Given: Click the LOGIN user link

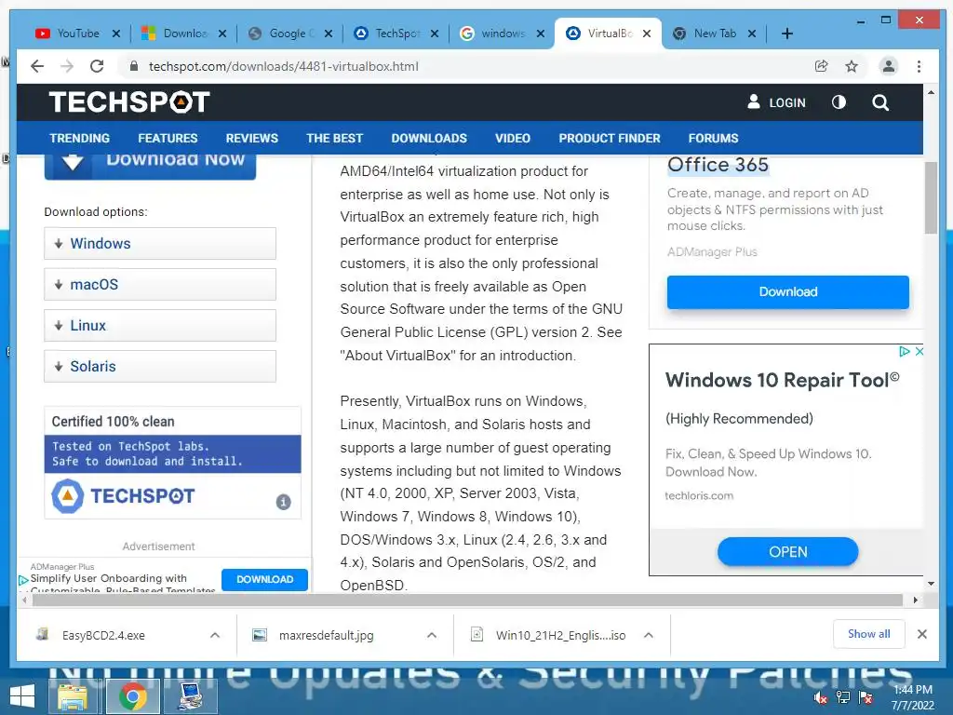Looking at the screenshot, I should [x=776, y=102].
